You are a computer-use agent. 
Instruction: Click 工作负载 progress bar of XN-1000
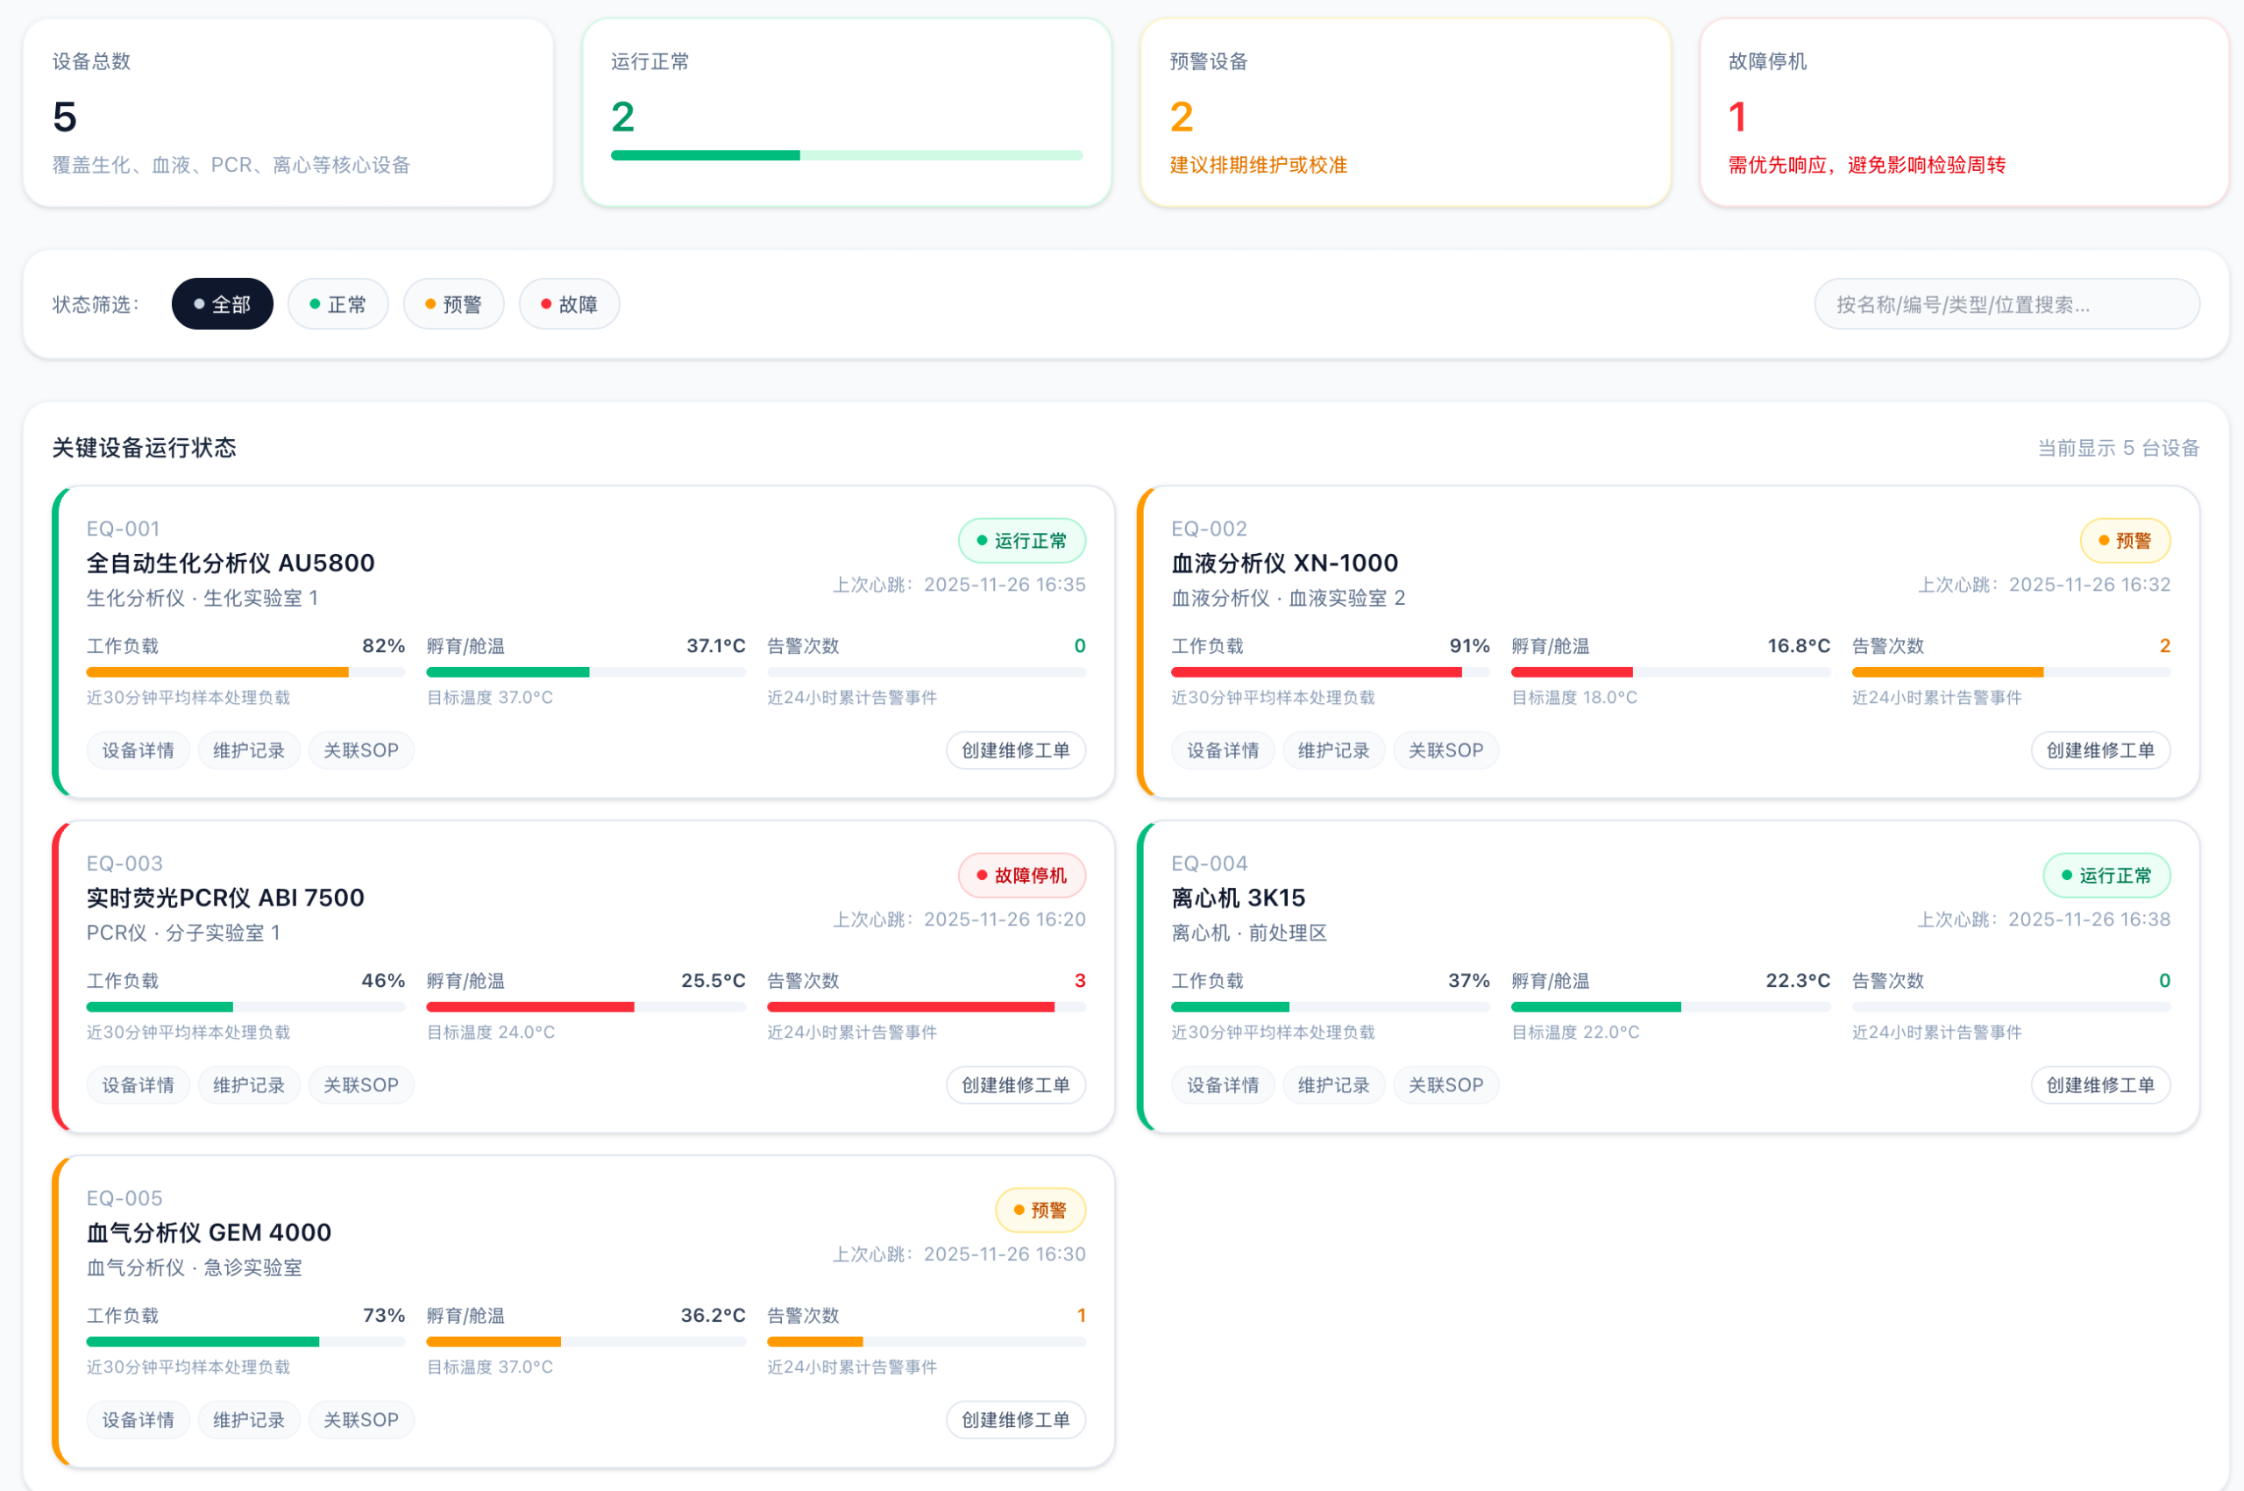(1329, 672)
